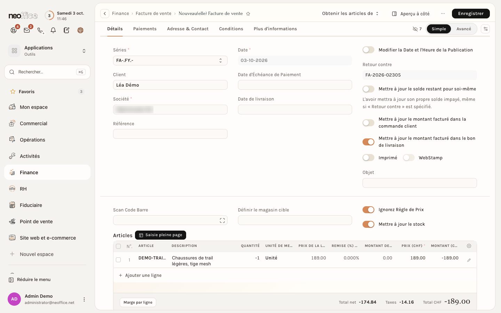Viewport: 501px width, 313px height.
Task: Switch to the Paiements tab
Action: [x=145, y=29]
